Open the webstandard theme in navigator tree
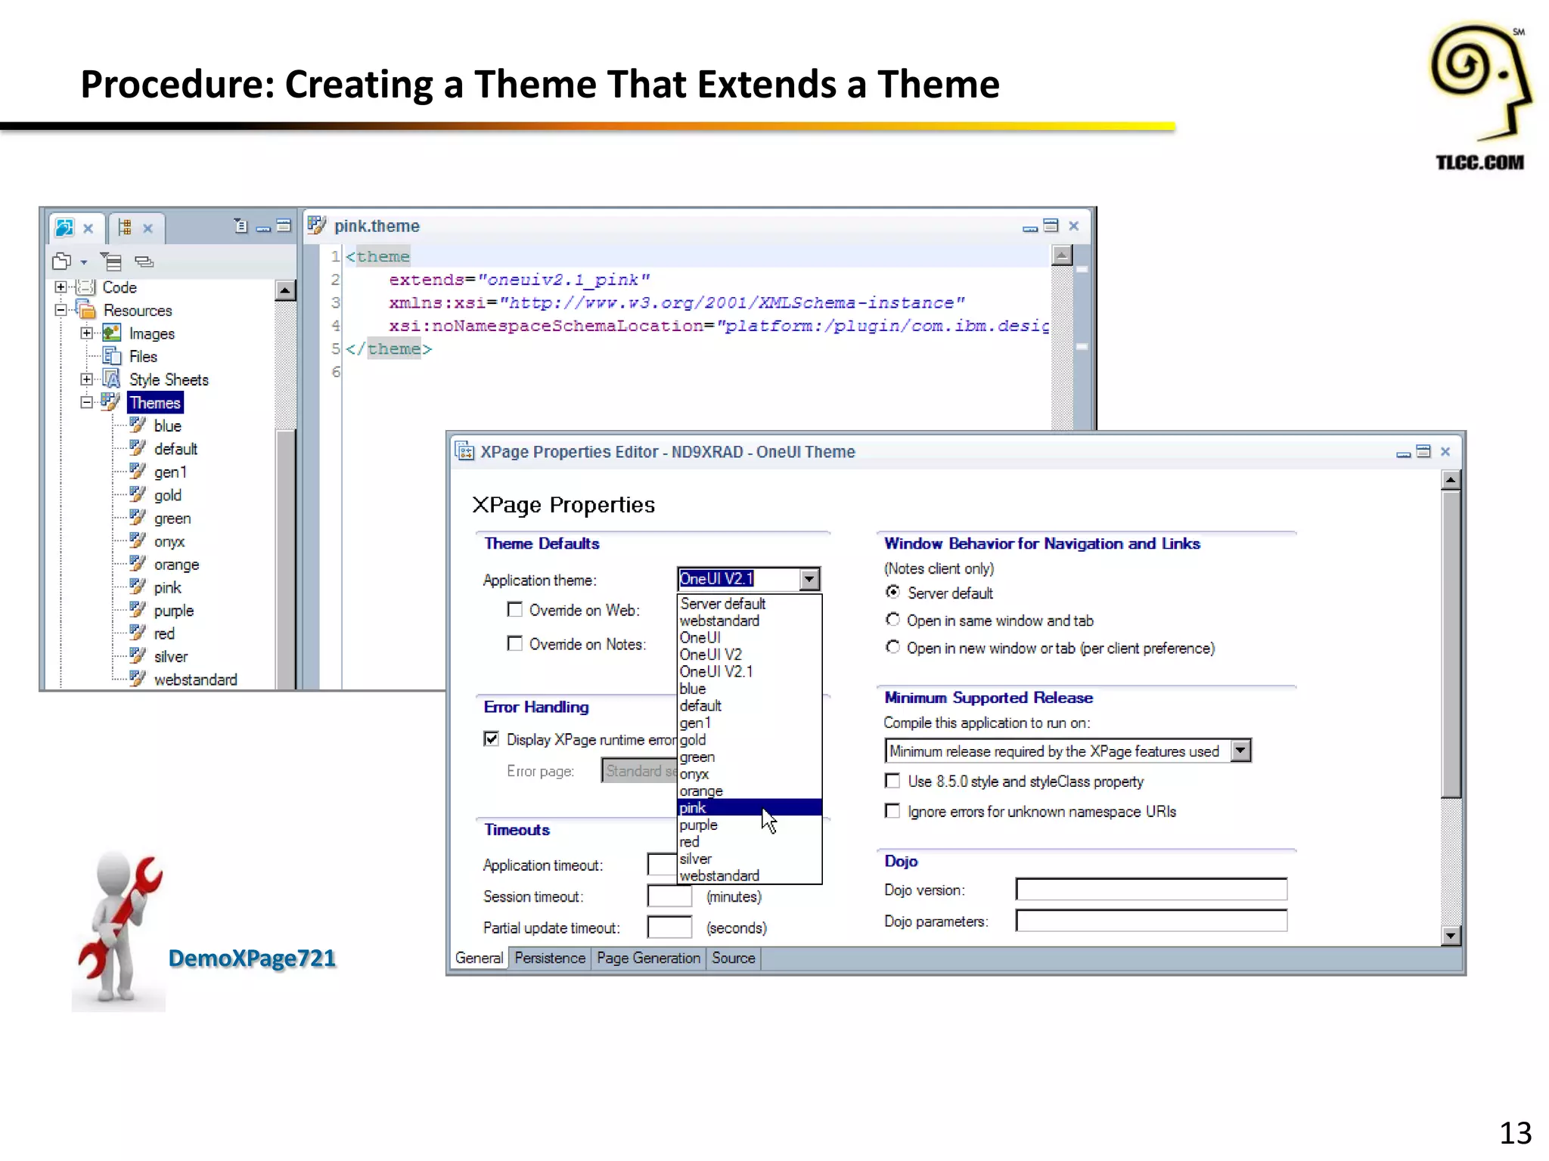 pyautogui.click(x=195, y=680)
